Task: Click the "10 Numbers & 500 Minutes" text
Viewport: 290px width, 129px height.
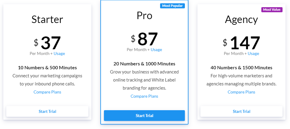Action: [47, 67]
